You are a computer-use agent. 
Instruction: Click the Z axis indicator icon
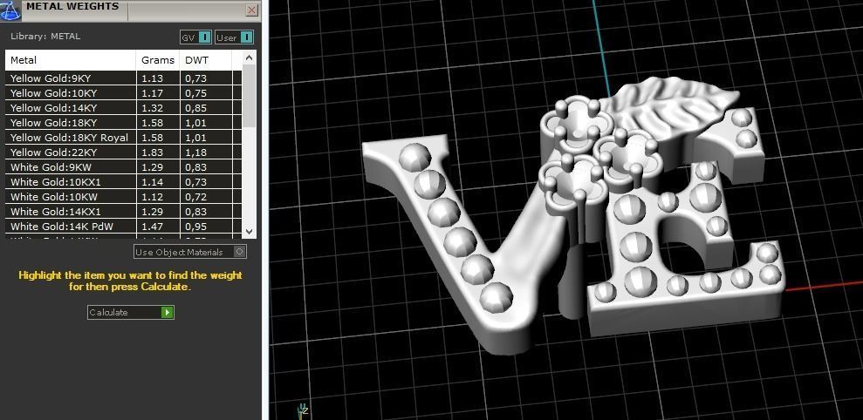coord(303,410)
